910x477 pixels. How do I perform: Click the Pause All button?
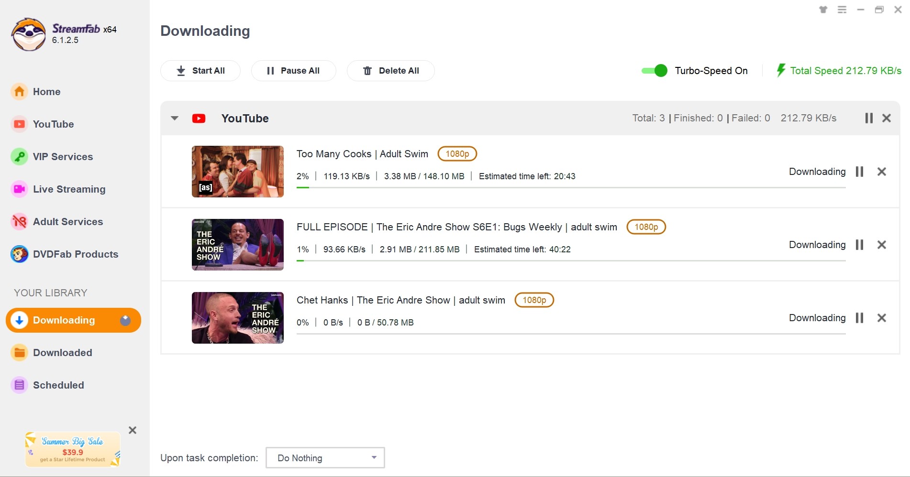click(293, 71)
